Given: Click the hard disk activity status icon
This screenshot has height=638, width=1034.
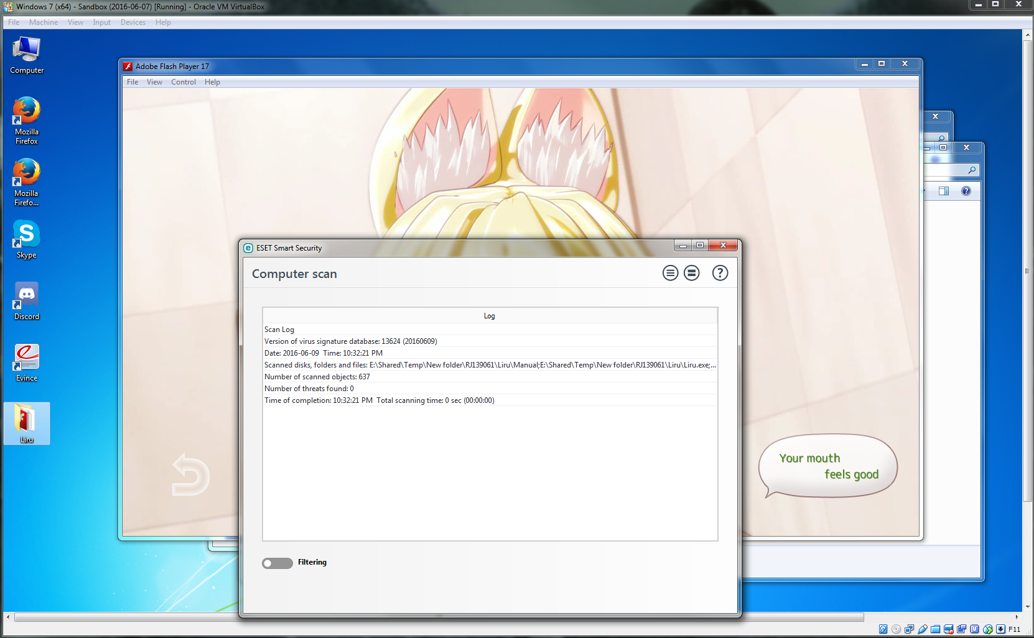Looking at the screenshot, I should click(x=883, y=629).
